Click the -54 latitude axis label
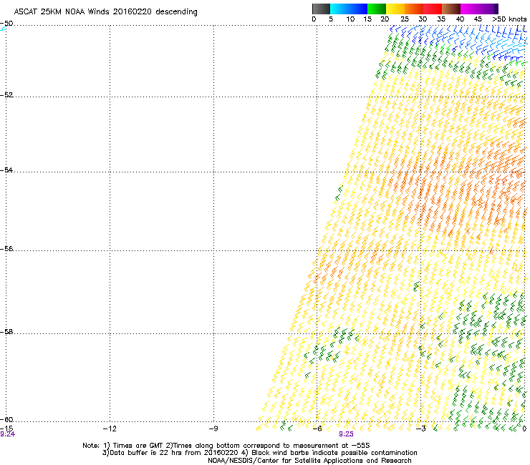Image resolution: width=530 pixels, height=465 pixels. pyautogui.click(x=6, y=170)
